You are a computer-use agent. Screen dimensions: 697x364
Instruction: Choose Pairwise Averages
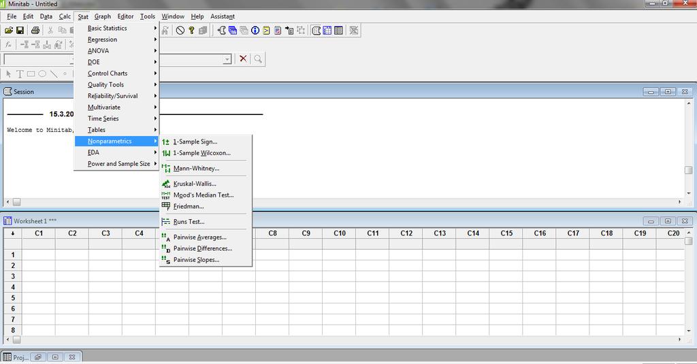coord(206,237)
